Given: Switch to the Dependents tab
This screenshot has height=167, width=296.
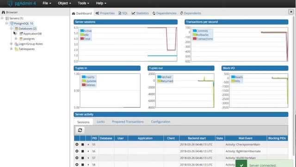Looking at the screenshot, I should tap(191, 13).
